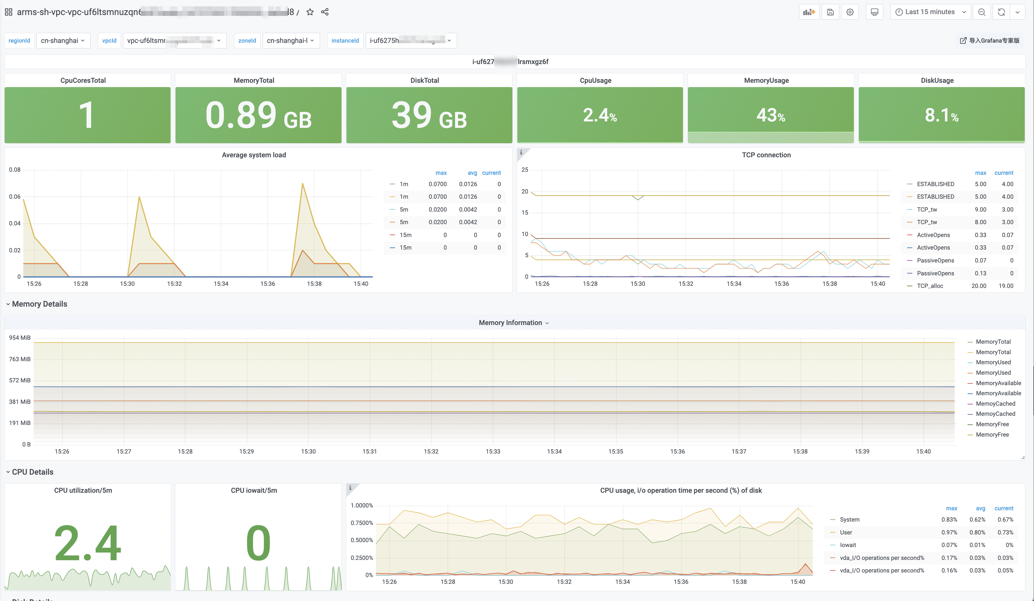The height and width of the screenshot is (601, 1034).
Task: Cycle view mode with monitor icon
Action: [x=874, y=12]
